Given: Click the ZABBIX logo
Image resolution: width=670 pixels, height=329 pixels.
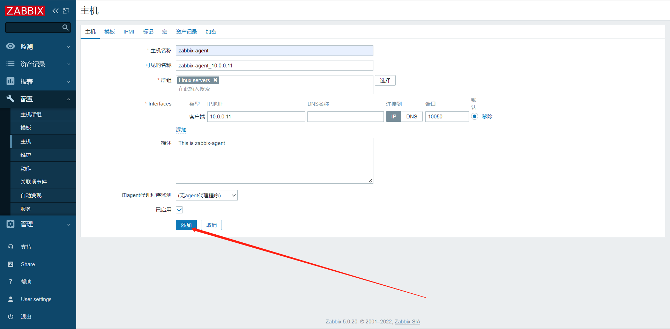Looking at the screenshot, I should (25, 11).
